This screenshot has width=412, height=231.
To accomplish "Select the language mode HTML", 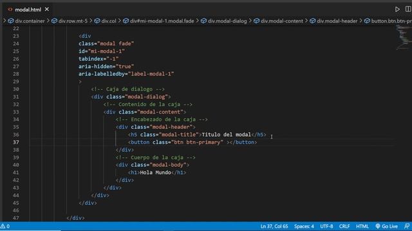I will tap(362, 227).
